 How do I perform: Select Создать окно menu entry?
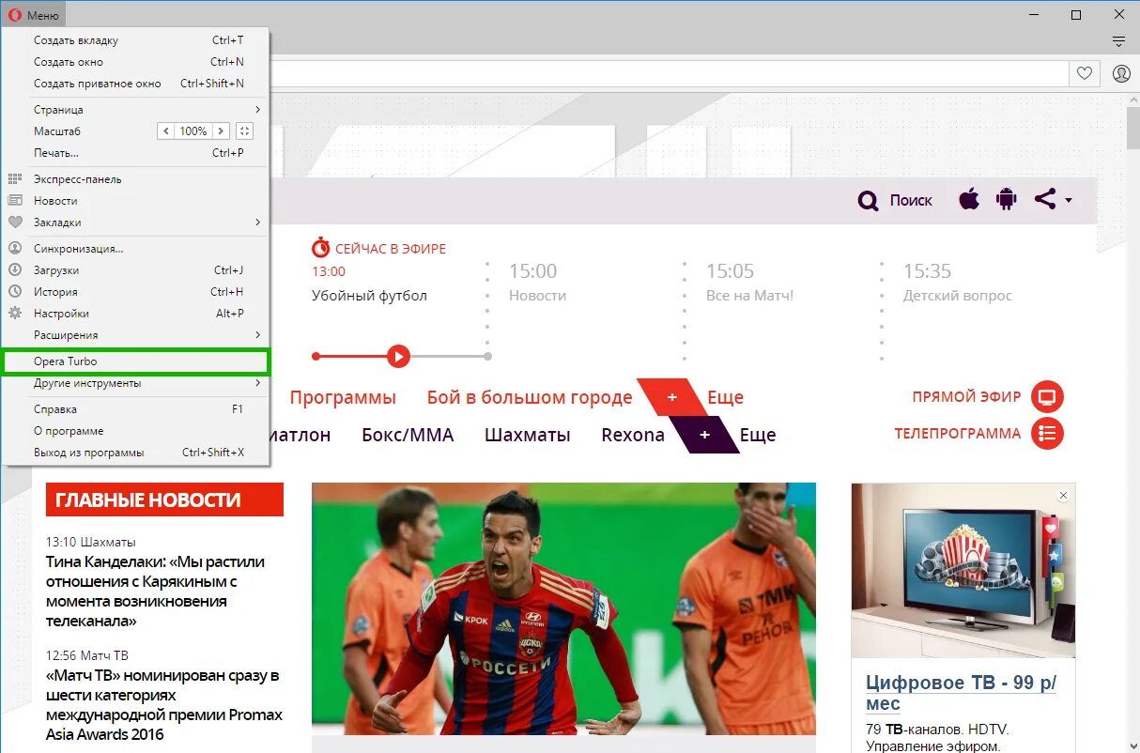coord(135,62)
